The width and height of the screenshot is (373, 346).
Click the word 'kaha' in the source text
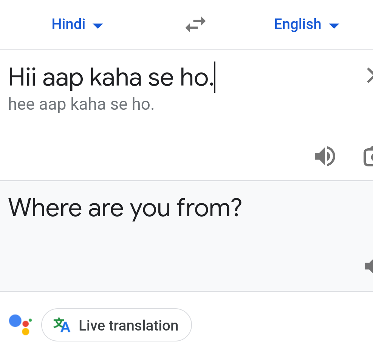[x=116, y=77]
